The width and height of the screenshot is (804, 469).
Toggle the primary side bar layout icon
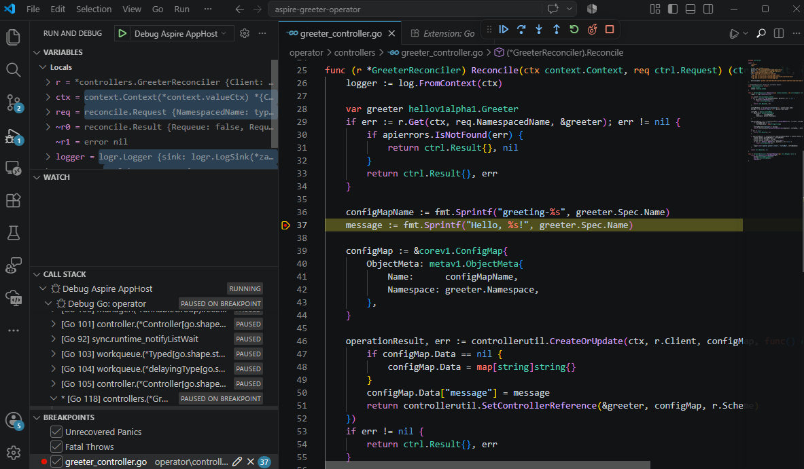673,10
